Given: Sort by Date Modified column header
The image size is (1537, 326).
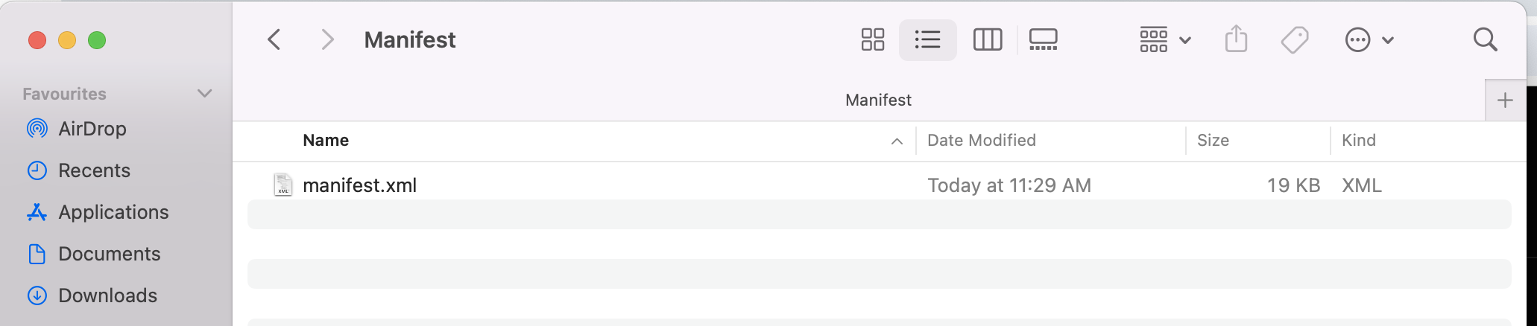Looking at the screenshot, I should pos(981,141).
